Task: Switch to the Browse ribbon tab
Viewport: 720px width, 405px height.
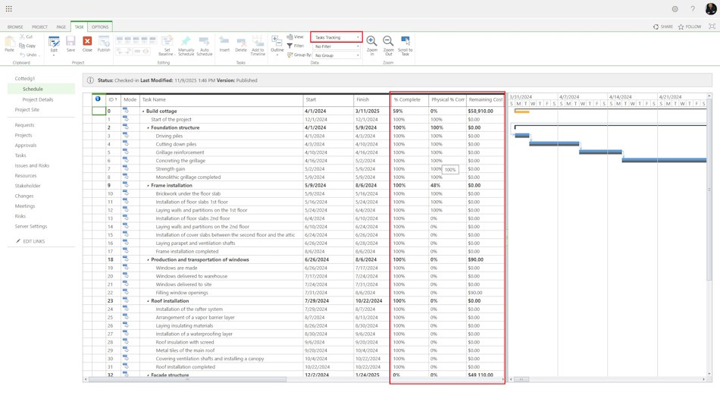Action: click(x=15, y=27)
